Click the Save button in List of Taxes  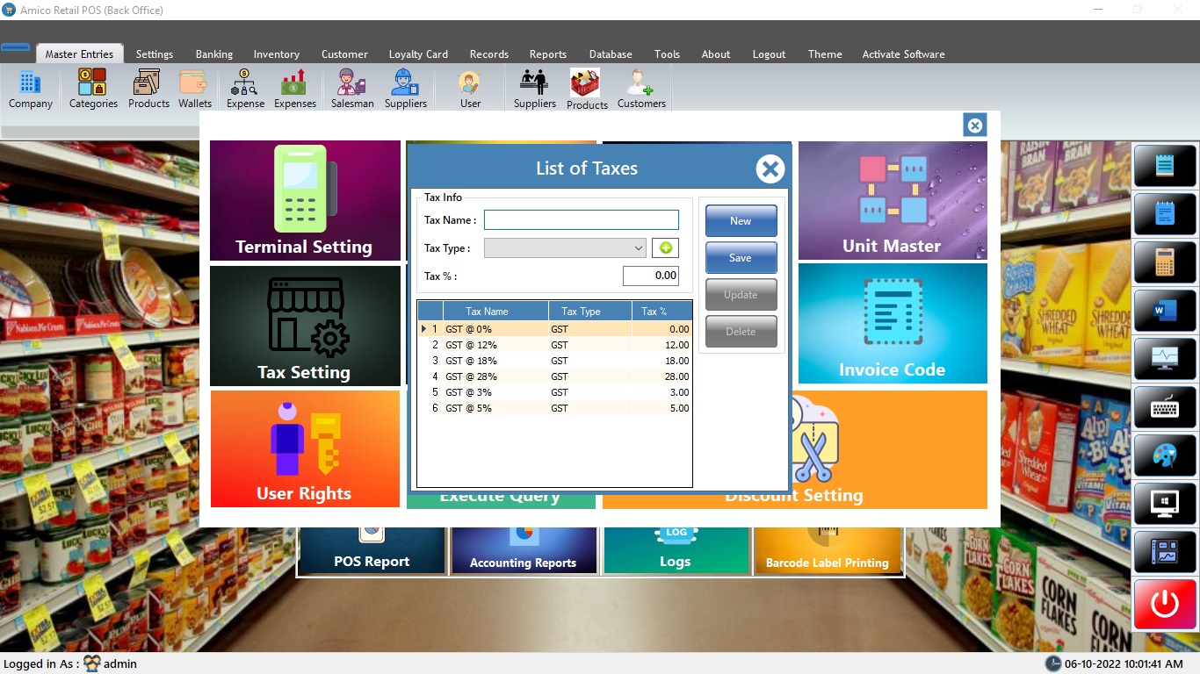tap(741, 258)
